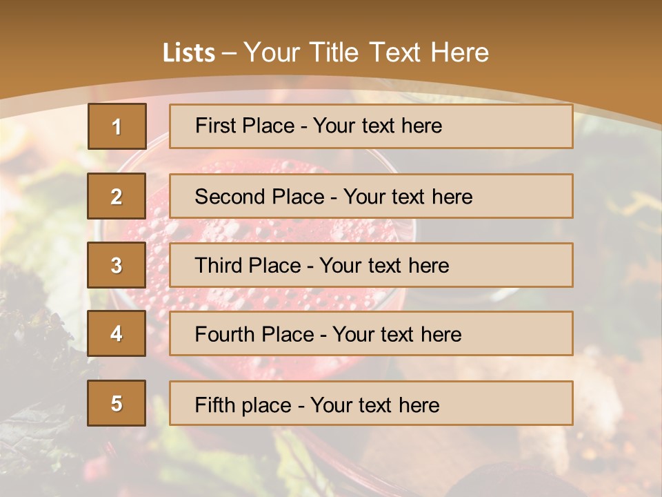Select the number 2 box
The image size is (662, 497).
click(x=117, y=196)
